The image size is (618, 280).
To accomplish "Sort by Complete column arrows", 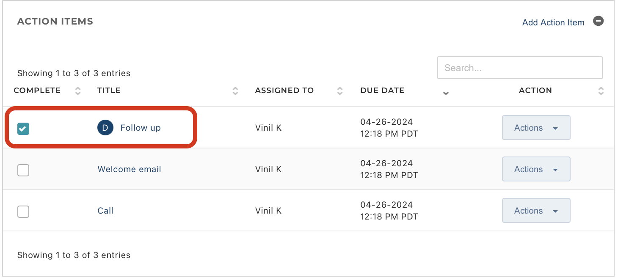I will pyautogui.click(x=78, y=91).
